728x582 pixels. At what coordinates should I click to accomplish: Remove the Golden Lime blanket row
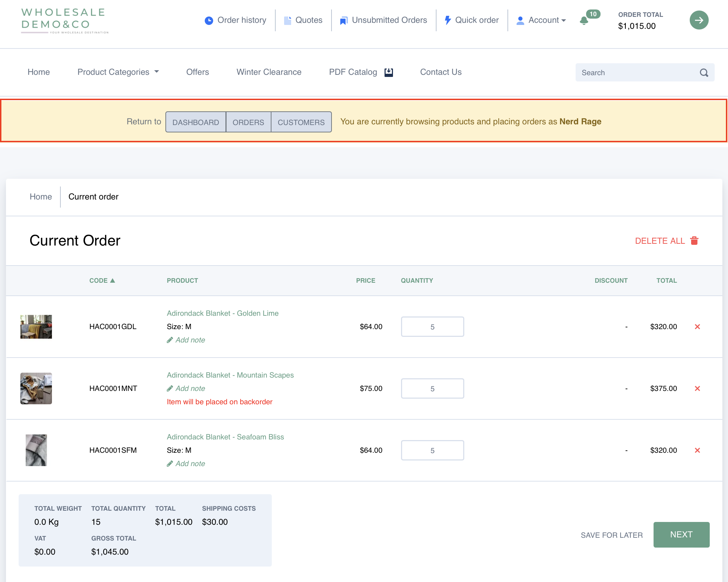coord(697,327)
